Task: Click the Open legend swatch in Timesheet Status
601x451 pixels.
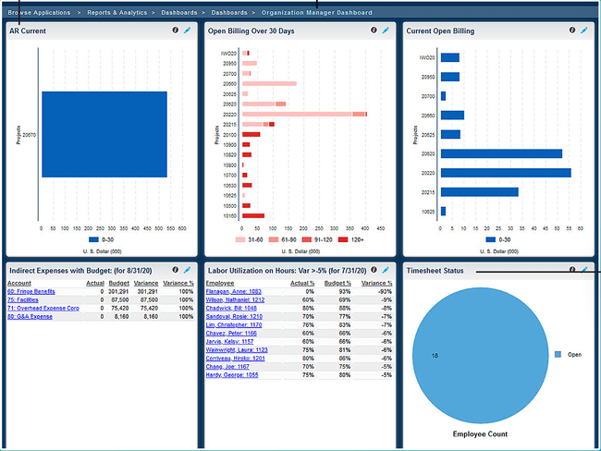Action: click(558, 354)
